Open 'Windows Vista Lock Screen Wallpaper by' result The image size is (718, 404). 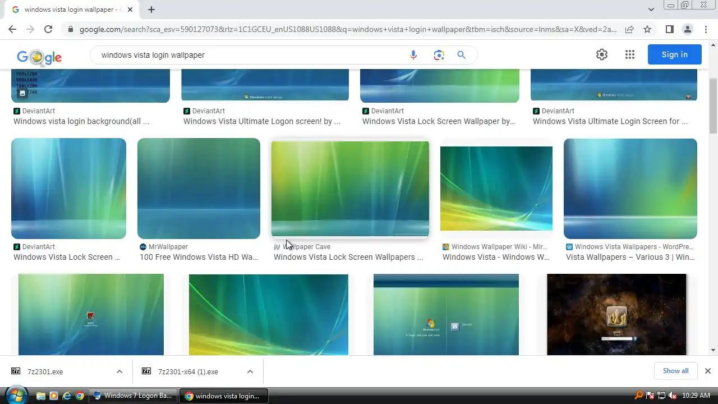pos(439,121)
